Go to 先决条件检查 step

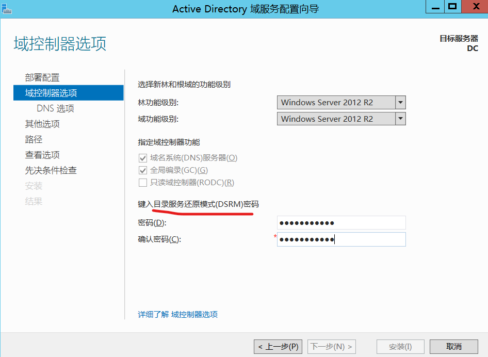(51, 170)
